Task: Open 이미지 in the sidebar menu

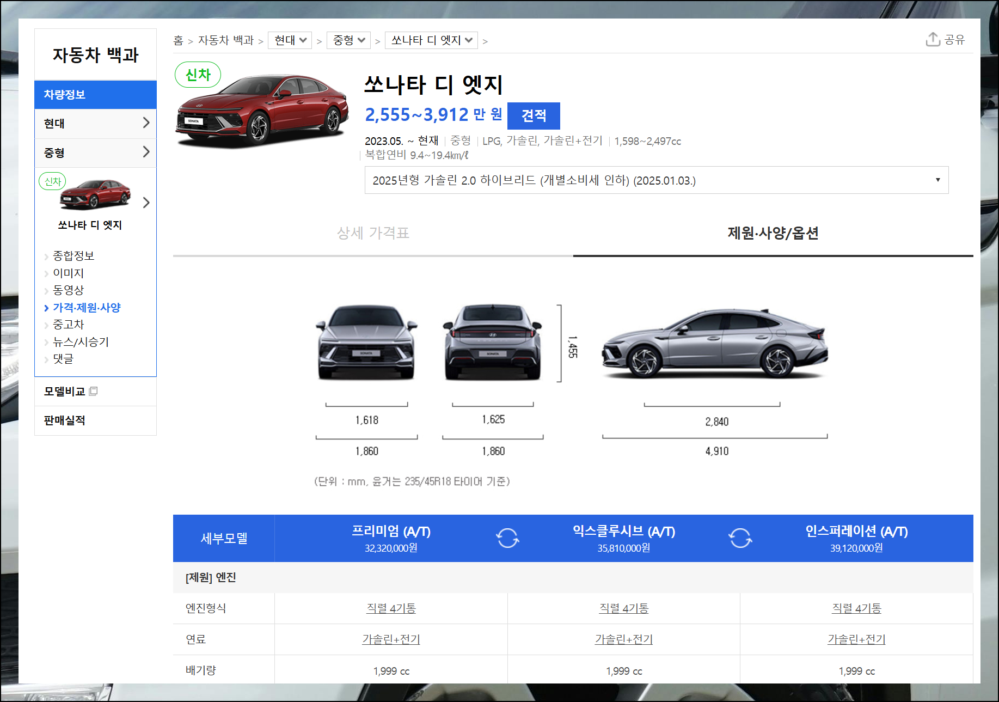Action: (68, 273)
